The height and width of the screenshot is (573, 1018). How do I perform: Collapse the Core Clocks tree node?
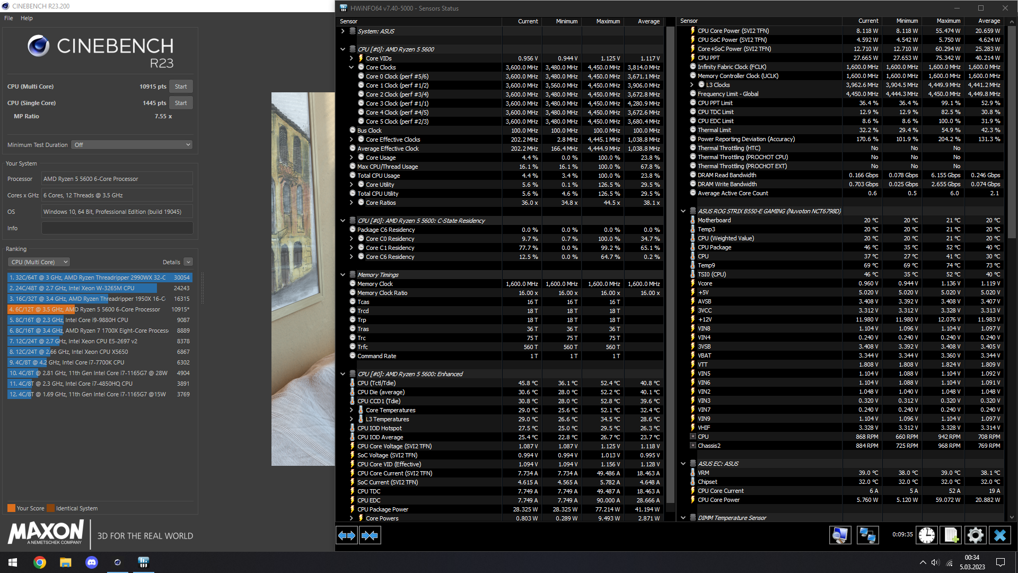coord(351,67)
